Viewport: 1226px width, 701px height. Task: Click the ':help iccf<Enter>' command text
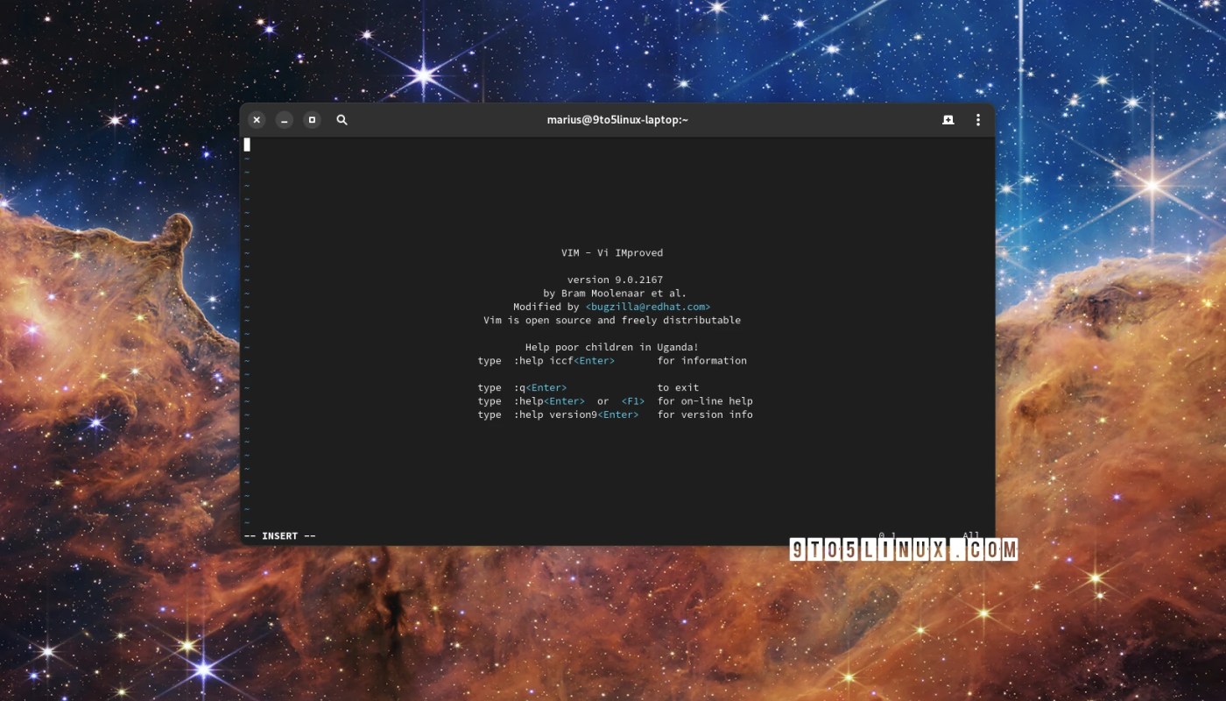coord(564,360)
